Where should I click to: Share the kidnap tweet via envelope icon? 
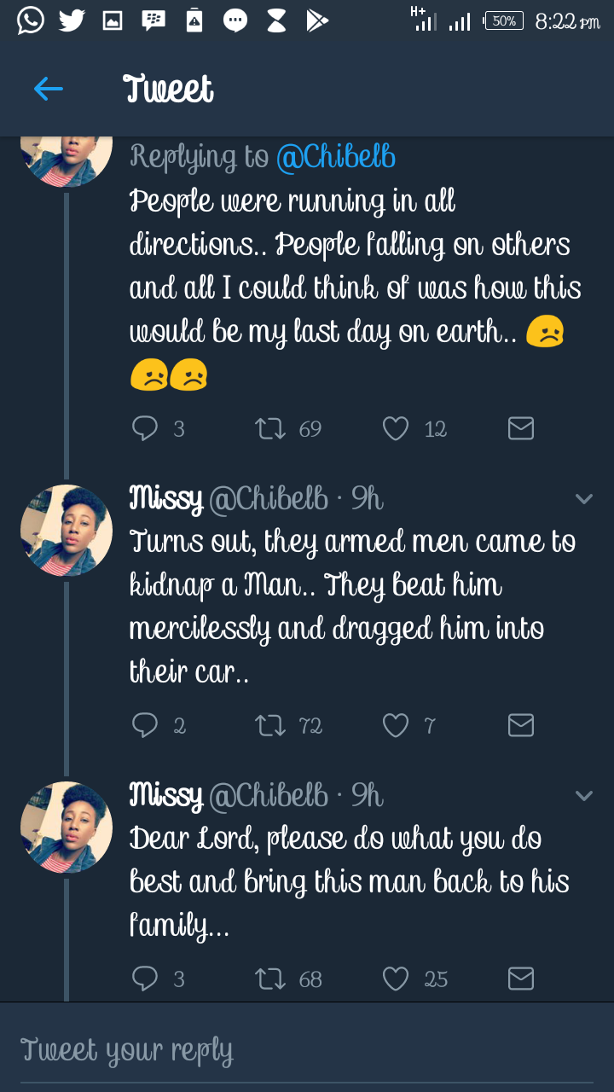tap(521, 725)
